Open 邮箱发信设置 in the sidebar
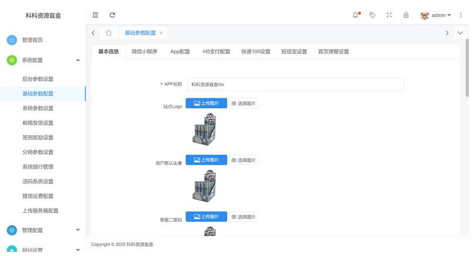The image size is (472, 256). point(38,123)
